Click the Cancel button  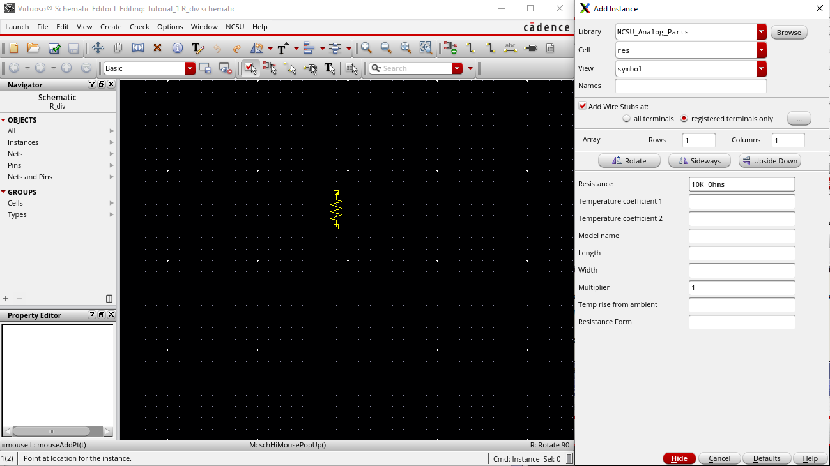(x=719, y=458)
